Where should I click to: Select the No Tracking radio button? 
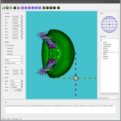pos(6,45)
